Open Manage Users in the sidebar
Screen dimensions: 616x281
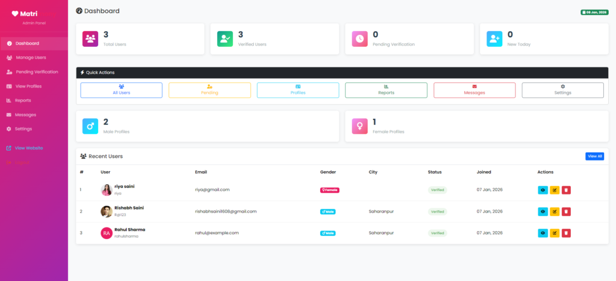tap(34, 58)
